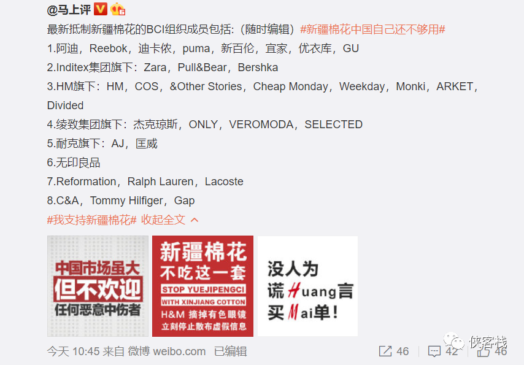Open the 中国市场虽大 gray image thumbnail
The image size is (524, 365).
click(x=98, y=286)
